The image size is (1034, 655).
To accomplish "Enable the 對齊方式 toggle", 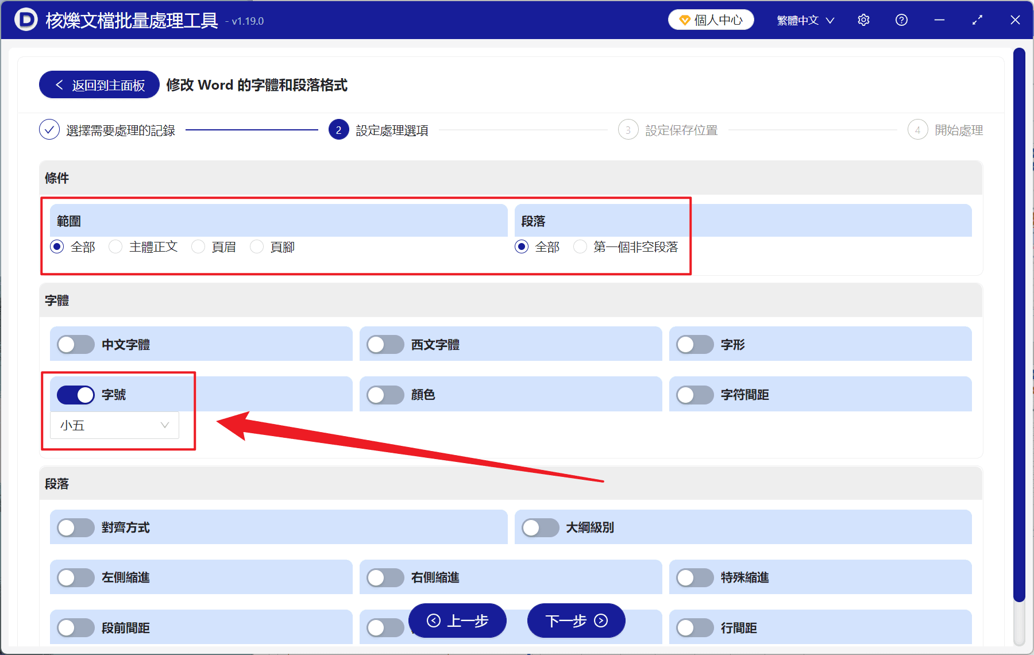I will (x=75, y=527).
